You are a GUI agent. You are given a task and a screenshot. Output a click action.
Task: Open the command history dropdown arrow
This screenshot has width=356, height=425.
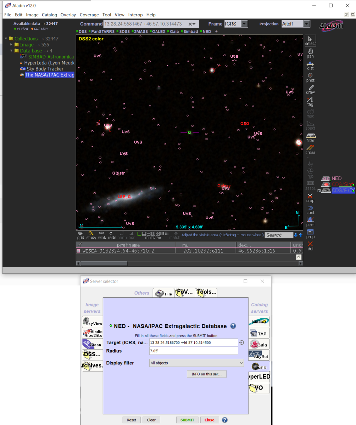(x=194, y=24)
